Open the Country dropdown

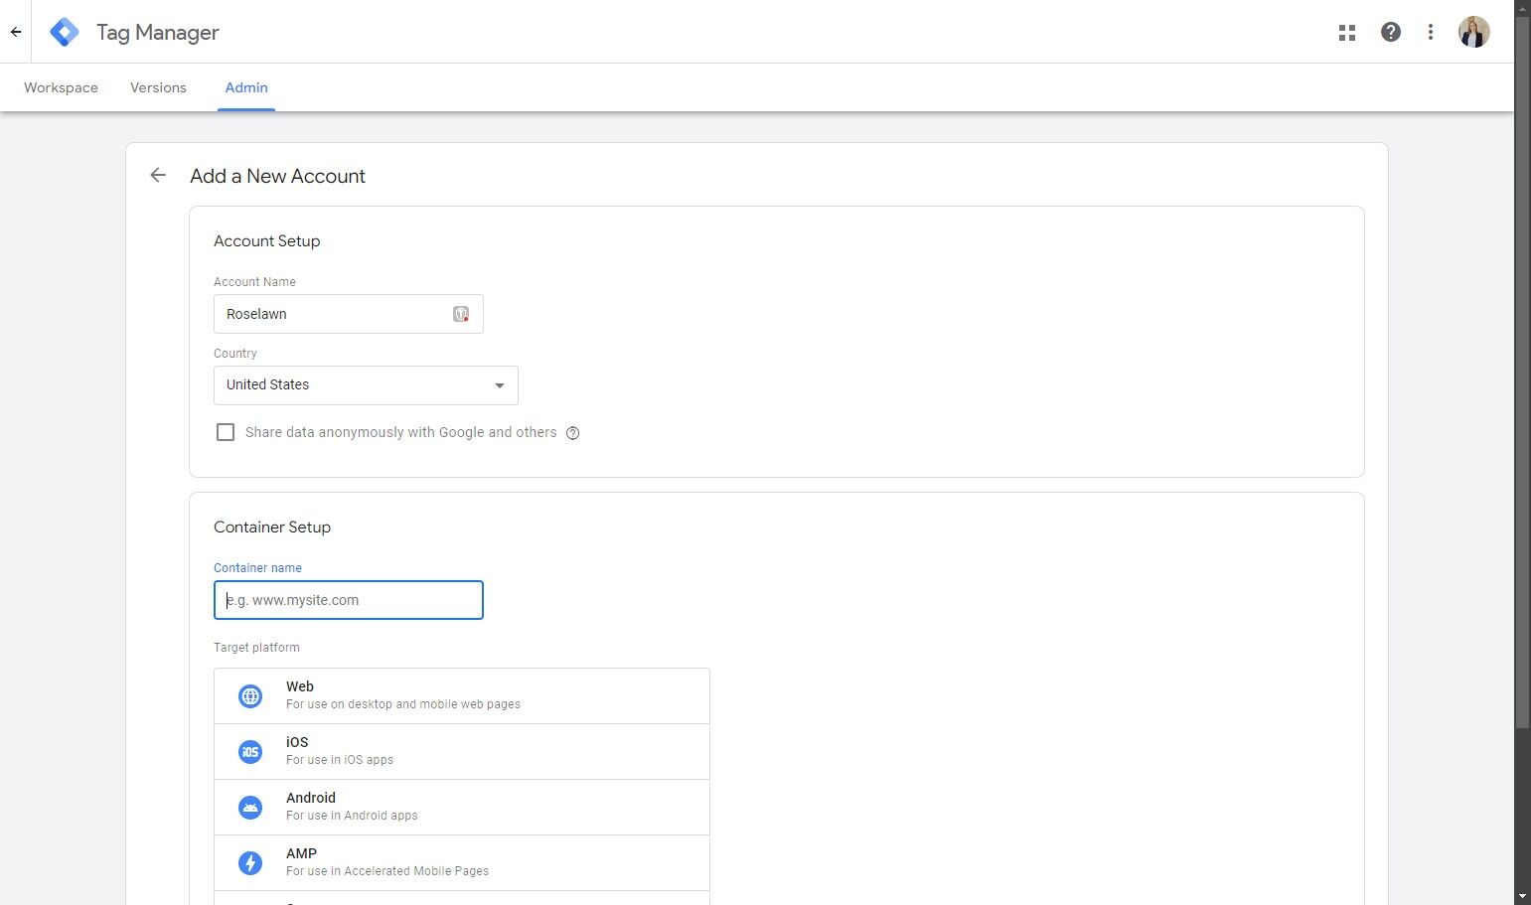click(366, 385)
